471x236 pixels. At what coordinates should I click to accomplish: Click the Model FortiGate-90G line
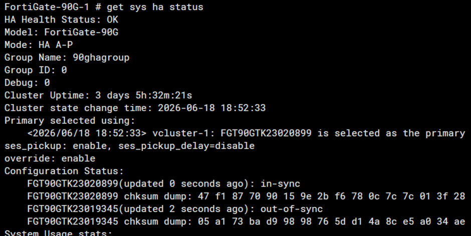point(61,32)
